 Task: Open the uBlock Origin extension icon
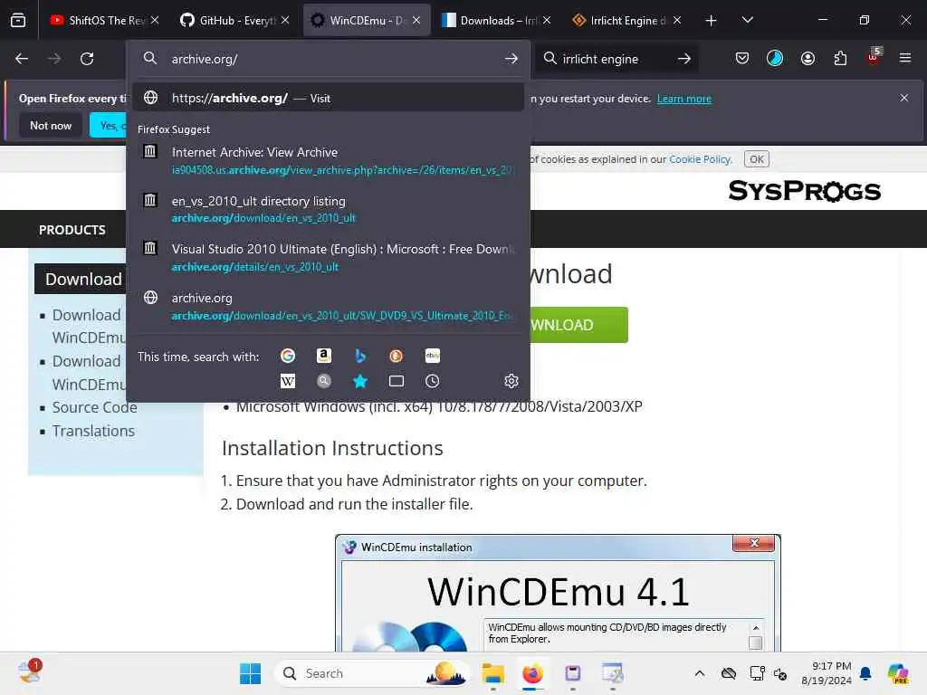(874, 57)
